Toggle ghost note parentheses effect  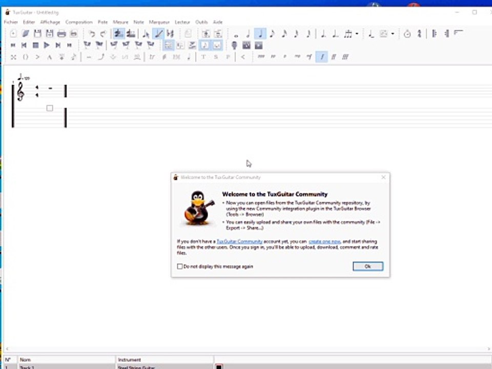pyautogui.click(x=26, y=57)
